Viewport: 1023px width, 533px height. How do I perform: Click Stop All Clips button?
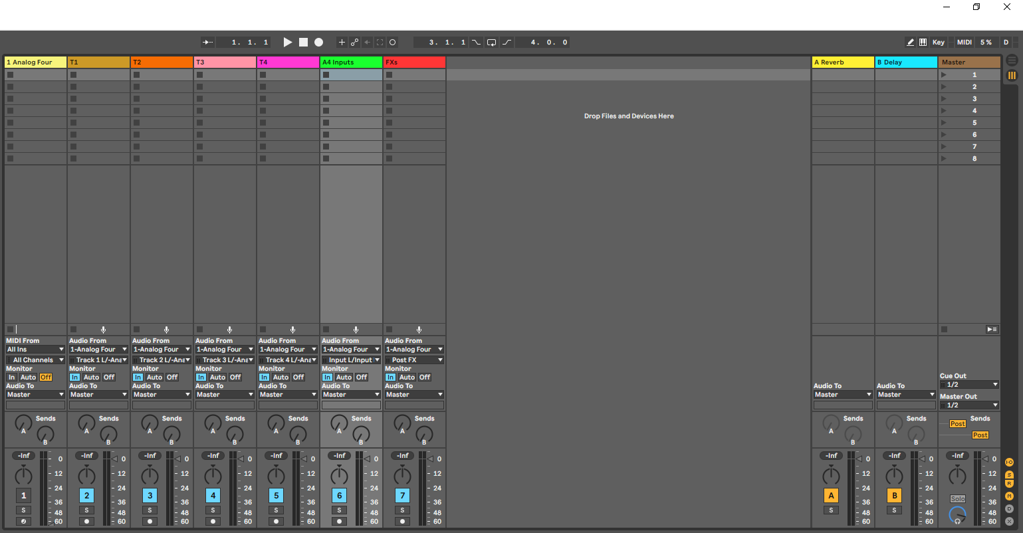tap(944, 330)
